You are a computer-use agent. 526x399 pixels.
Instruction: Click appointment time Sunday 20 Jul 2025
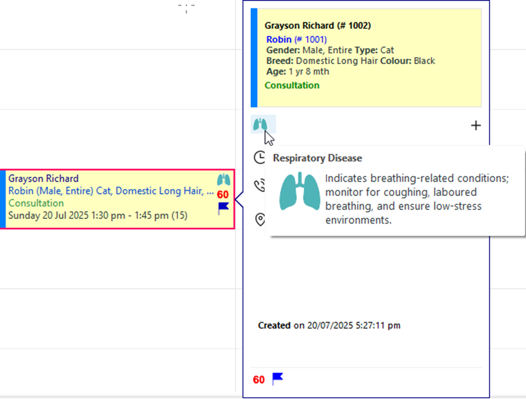click(98, 215)
